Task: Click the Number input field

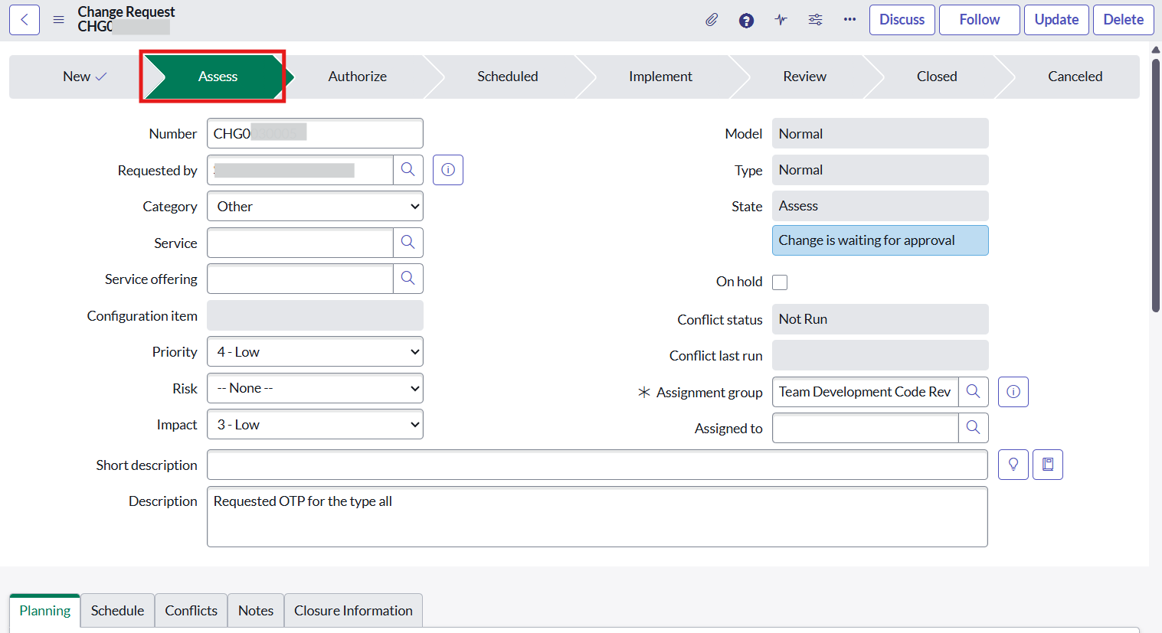Action: click(315, 133)
